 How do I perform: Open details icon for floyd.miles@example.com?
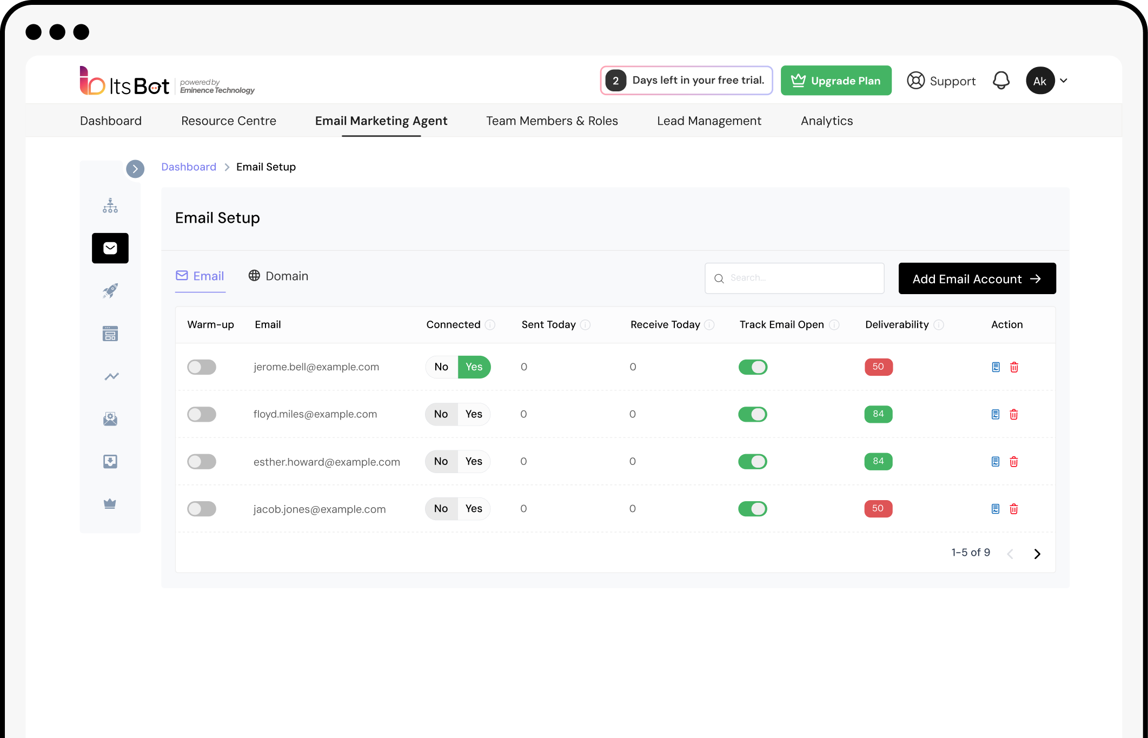996,414
